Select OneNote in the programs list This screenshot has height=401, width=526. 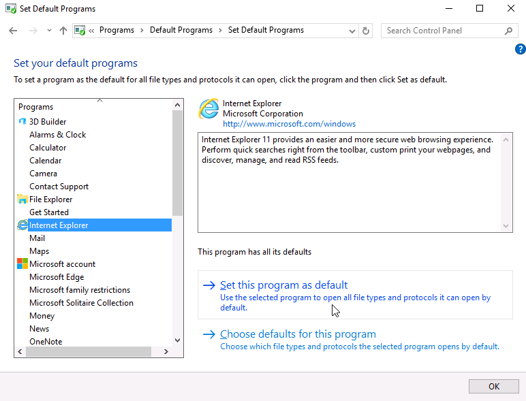(x=46, y=342)
